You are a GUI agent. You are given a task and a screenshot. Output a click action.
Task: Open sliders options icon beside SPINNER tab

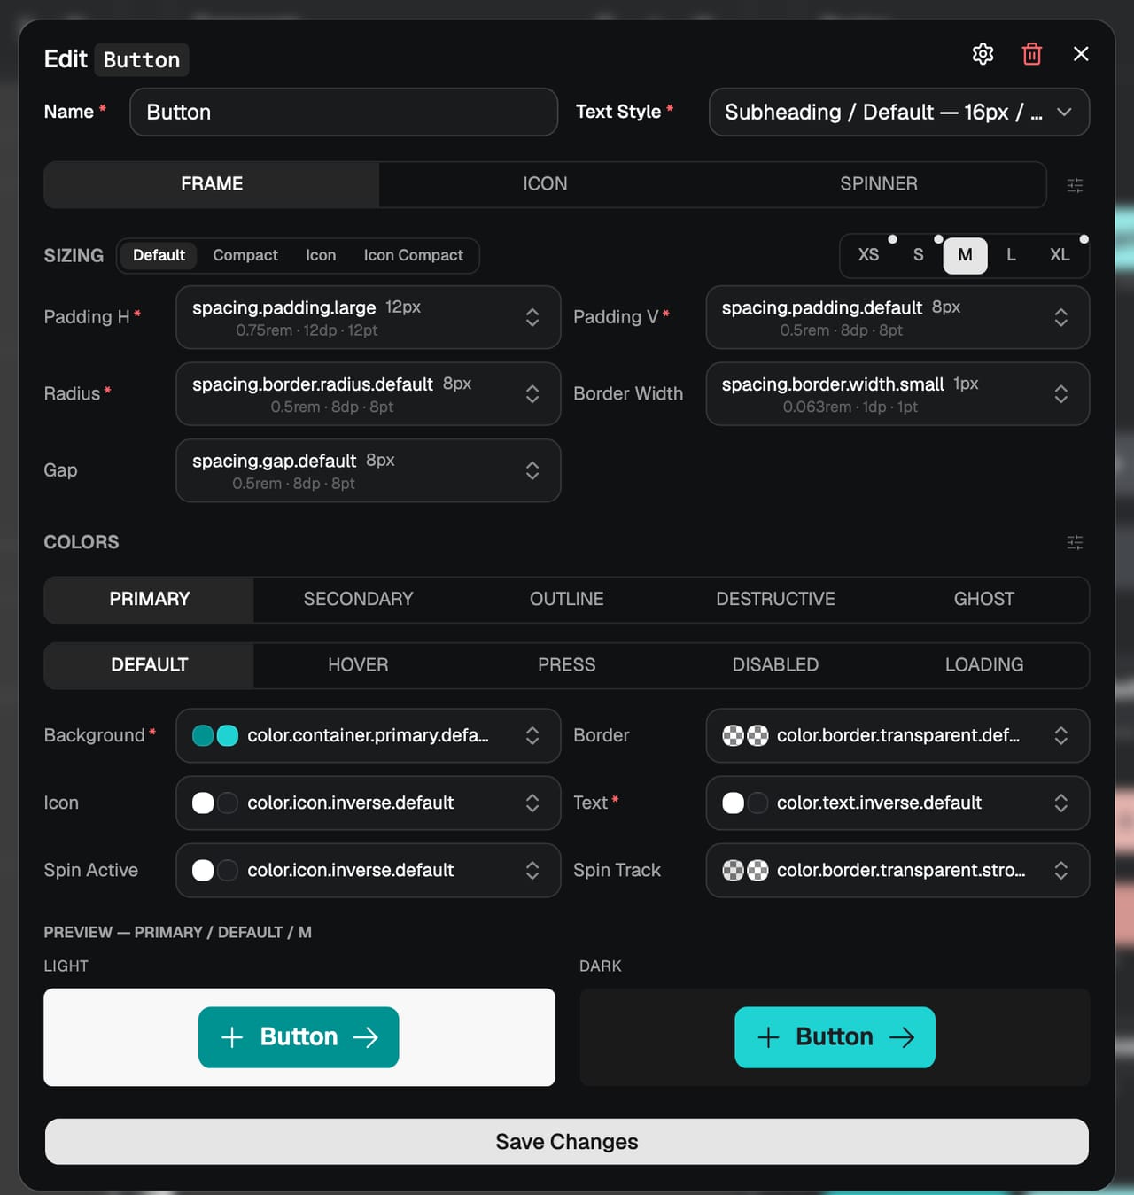click(1075, 185)
